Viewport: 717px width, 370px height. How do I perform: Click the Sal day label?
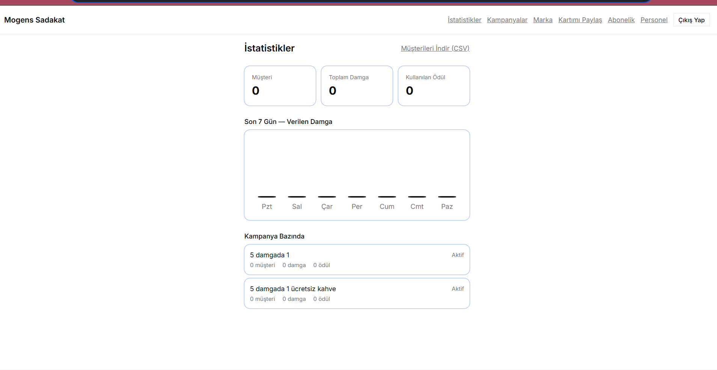click(x=297, y=207)
